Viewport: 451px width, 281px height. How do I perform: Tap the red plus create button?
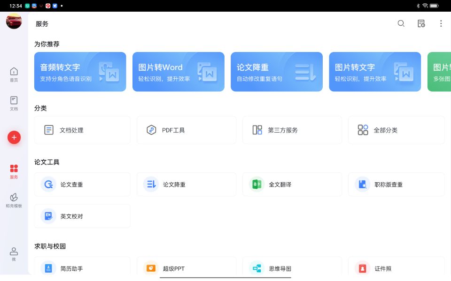pyautogui.click(x=14, y=137)
